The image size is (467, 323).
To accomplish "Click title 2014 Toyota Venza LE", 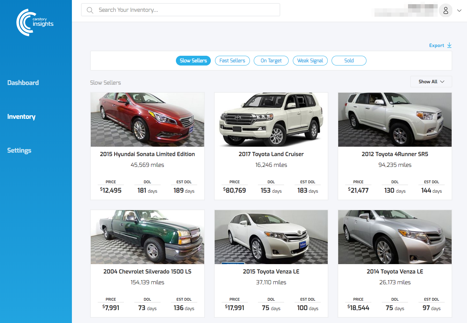I will [395, 271].
